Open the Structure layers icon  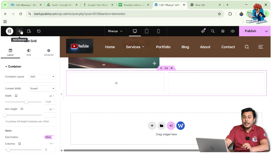point(223,31)
